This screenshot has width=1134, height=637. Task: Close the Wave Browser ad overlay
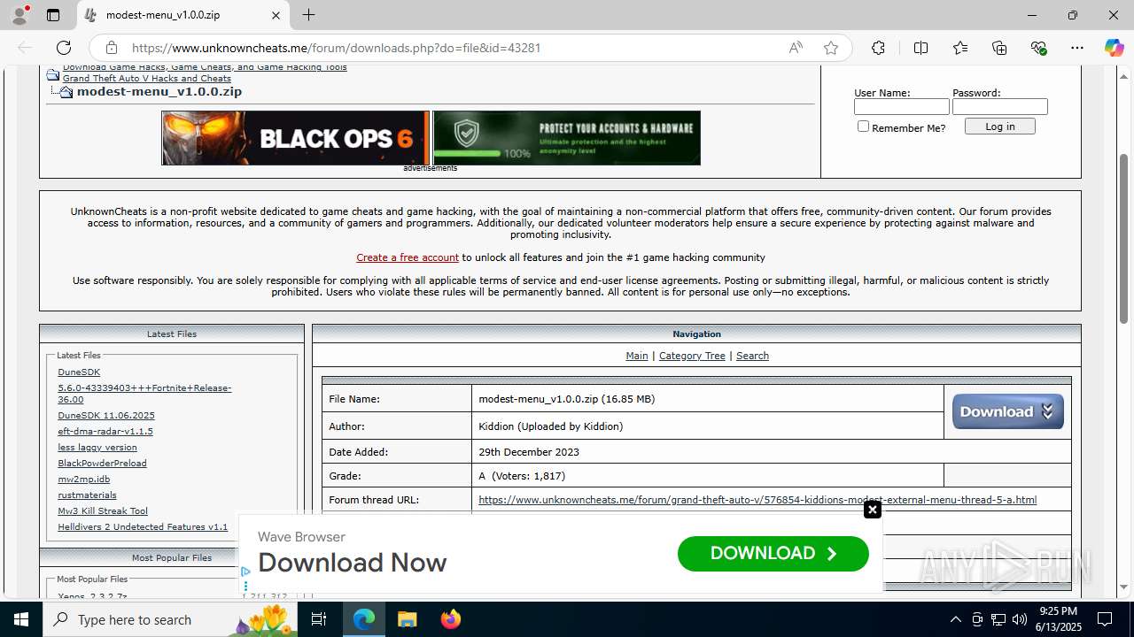873,510
